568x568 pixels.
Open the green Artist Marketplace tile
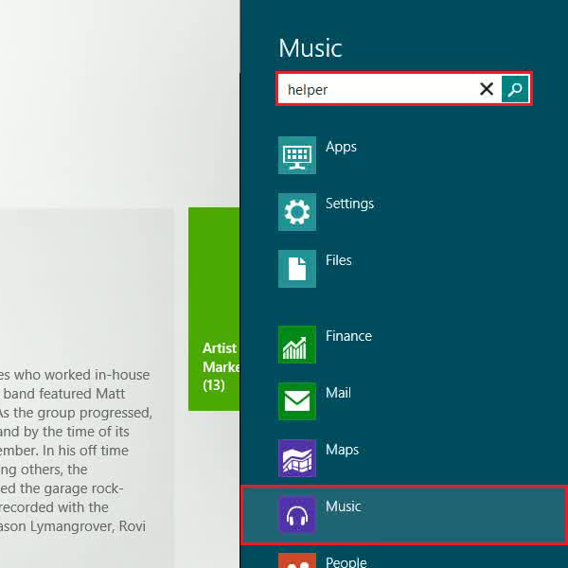coord(214,309)
